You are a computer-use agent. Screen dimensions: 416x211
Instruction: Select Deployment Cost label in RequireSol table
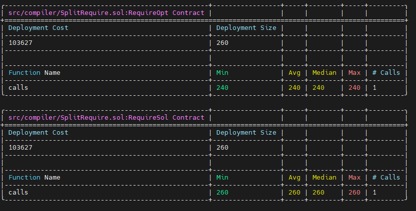tap(38, 133)
